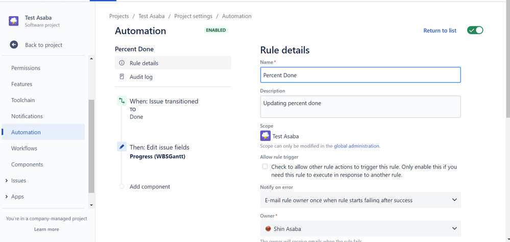Click the sidebar scroll down arrow
This screenshot has width=510, height=242.
click(91, 205)
